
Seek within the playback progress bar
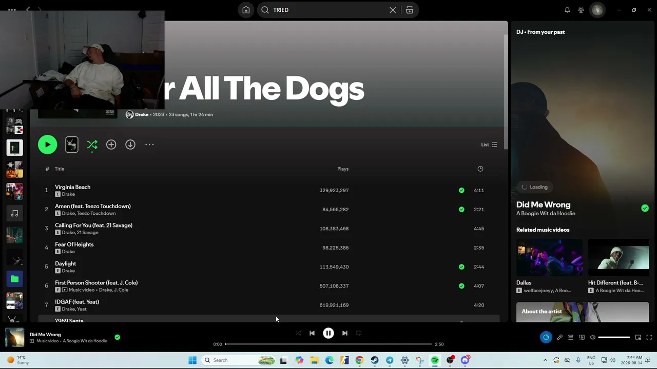point(328,344)
